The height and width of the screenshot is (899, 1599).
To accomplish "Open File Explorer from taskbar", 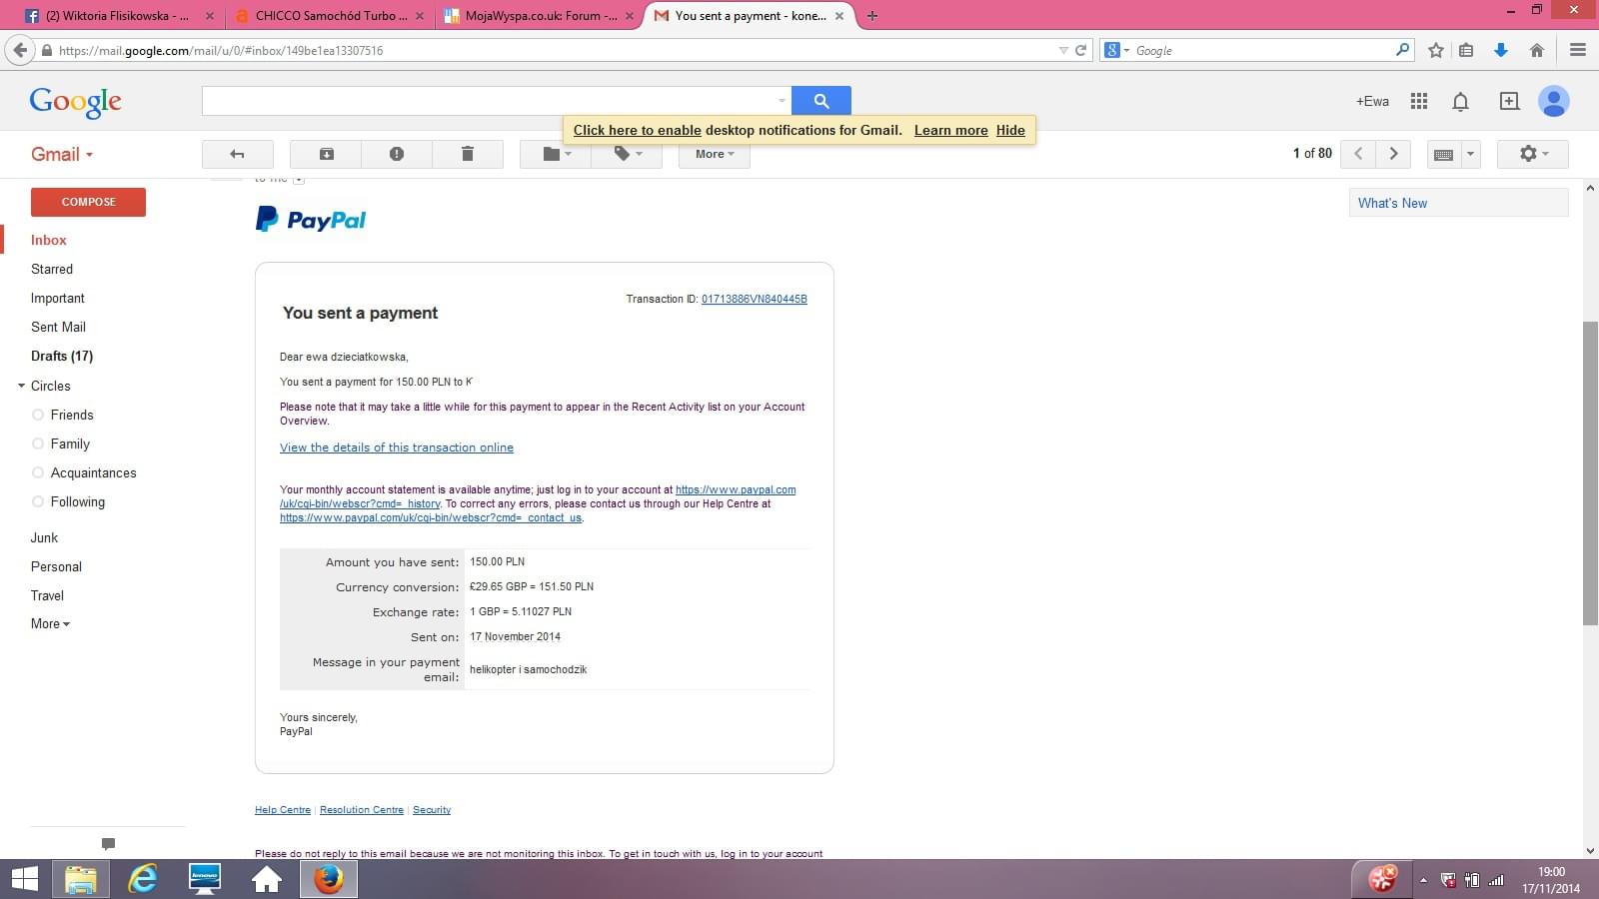I will 81,879.
